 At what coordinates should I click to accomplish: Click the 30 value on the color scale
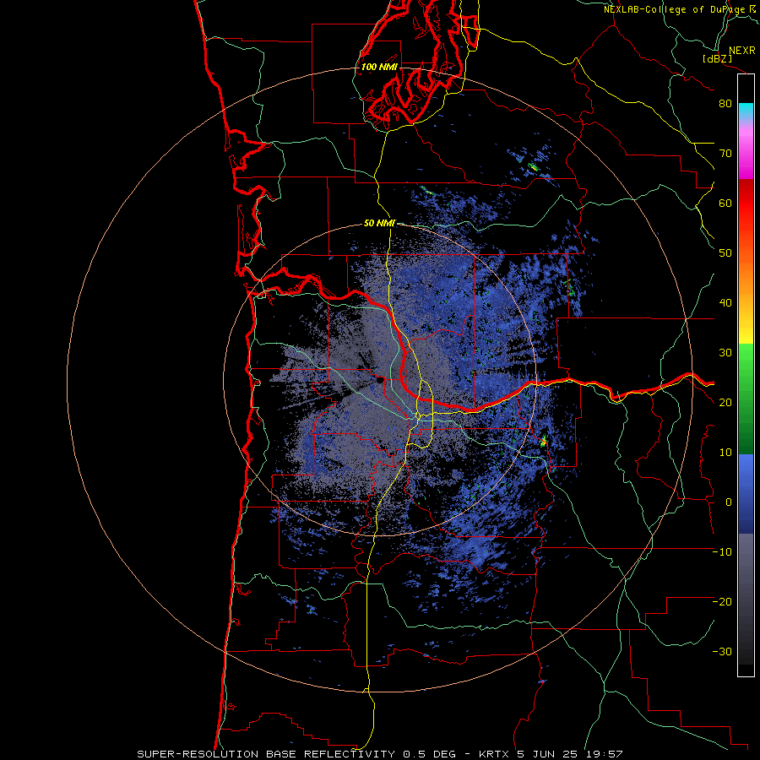(725, 353)
